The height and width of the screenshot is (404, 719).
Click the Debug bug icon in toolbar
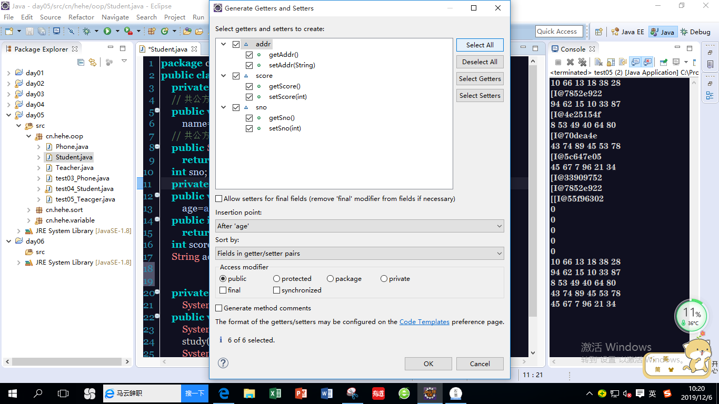[86, 32]
